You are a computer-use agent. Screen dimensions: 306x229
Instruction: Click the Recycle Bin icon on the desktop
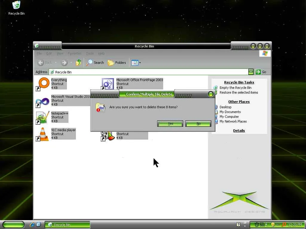click(16, 5)
